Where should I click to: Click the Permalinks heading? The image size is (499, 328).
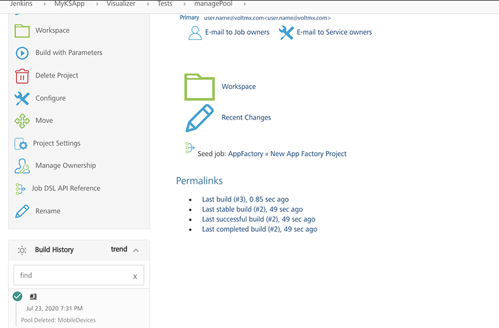coord(199,181)
